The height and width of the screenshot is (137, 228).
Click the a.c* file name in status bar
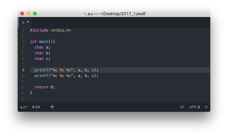coord(23,107)
